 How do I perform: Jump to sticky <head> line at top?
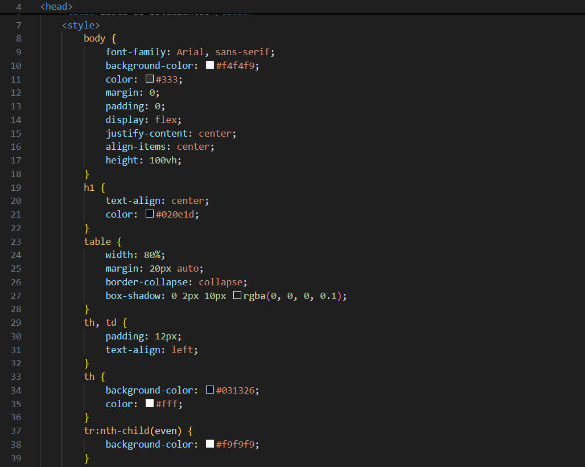click(56, 7)
